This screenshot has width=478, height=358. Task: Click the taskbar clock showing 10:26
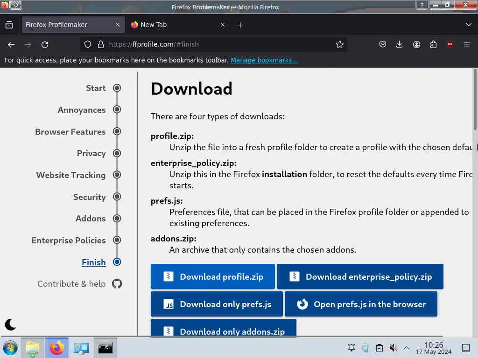434,348
